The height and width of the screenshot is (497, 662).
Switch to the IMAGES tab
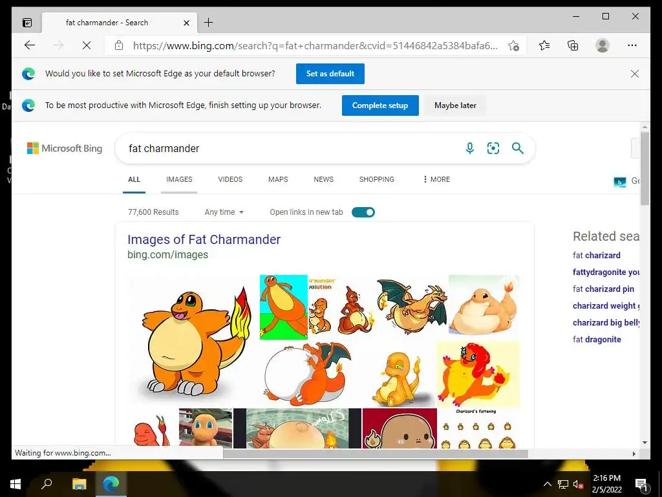pos(179,179)
